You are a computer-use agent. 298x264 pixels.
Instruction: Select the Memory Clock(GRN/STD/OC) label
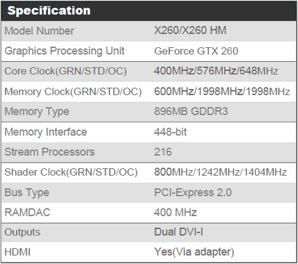73,92
